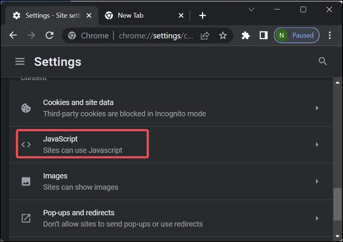The image size is (343, 242).
Task: Bookmark this page with the star icon
Action: click(x=223, y=35)
